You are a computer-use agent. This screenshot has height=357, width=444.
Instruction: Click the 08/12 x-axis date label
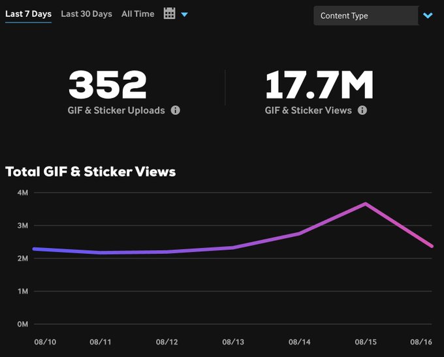point(166,342)
